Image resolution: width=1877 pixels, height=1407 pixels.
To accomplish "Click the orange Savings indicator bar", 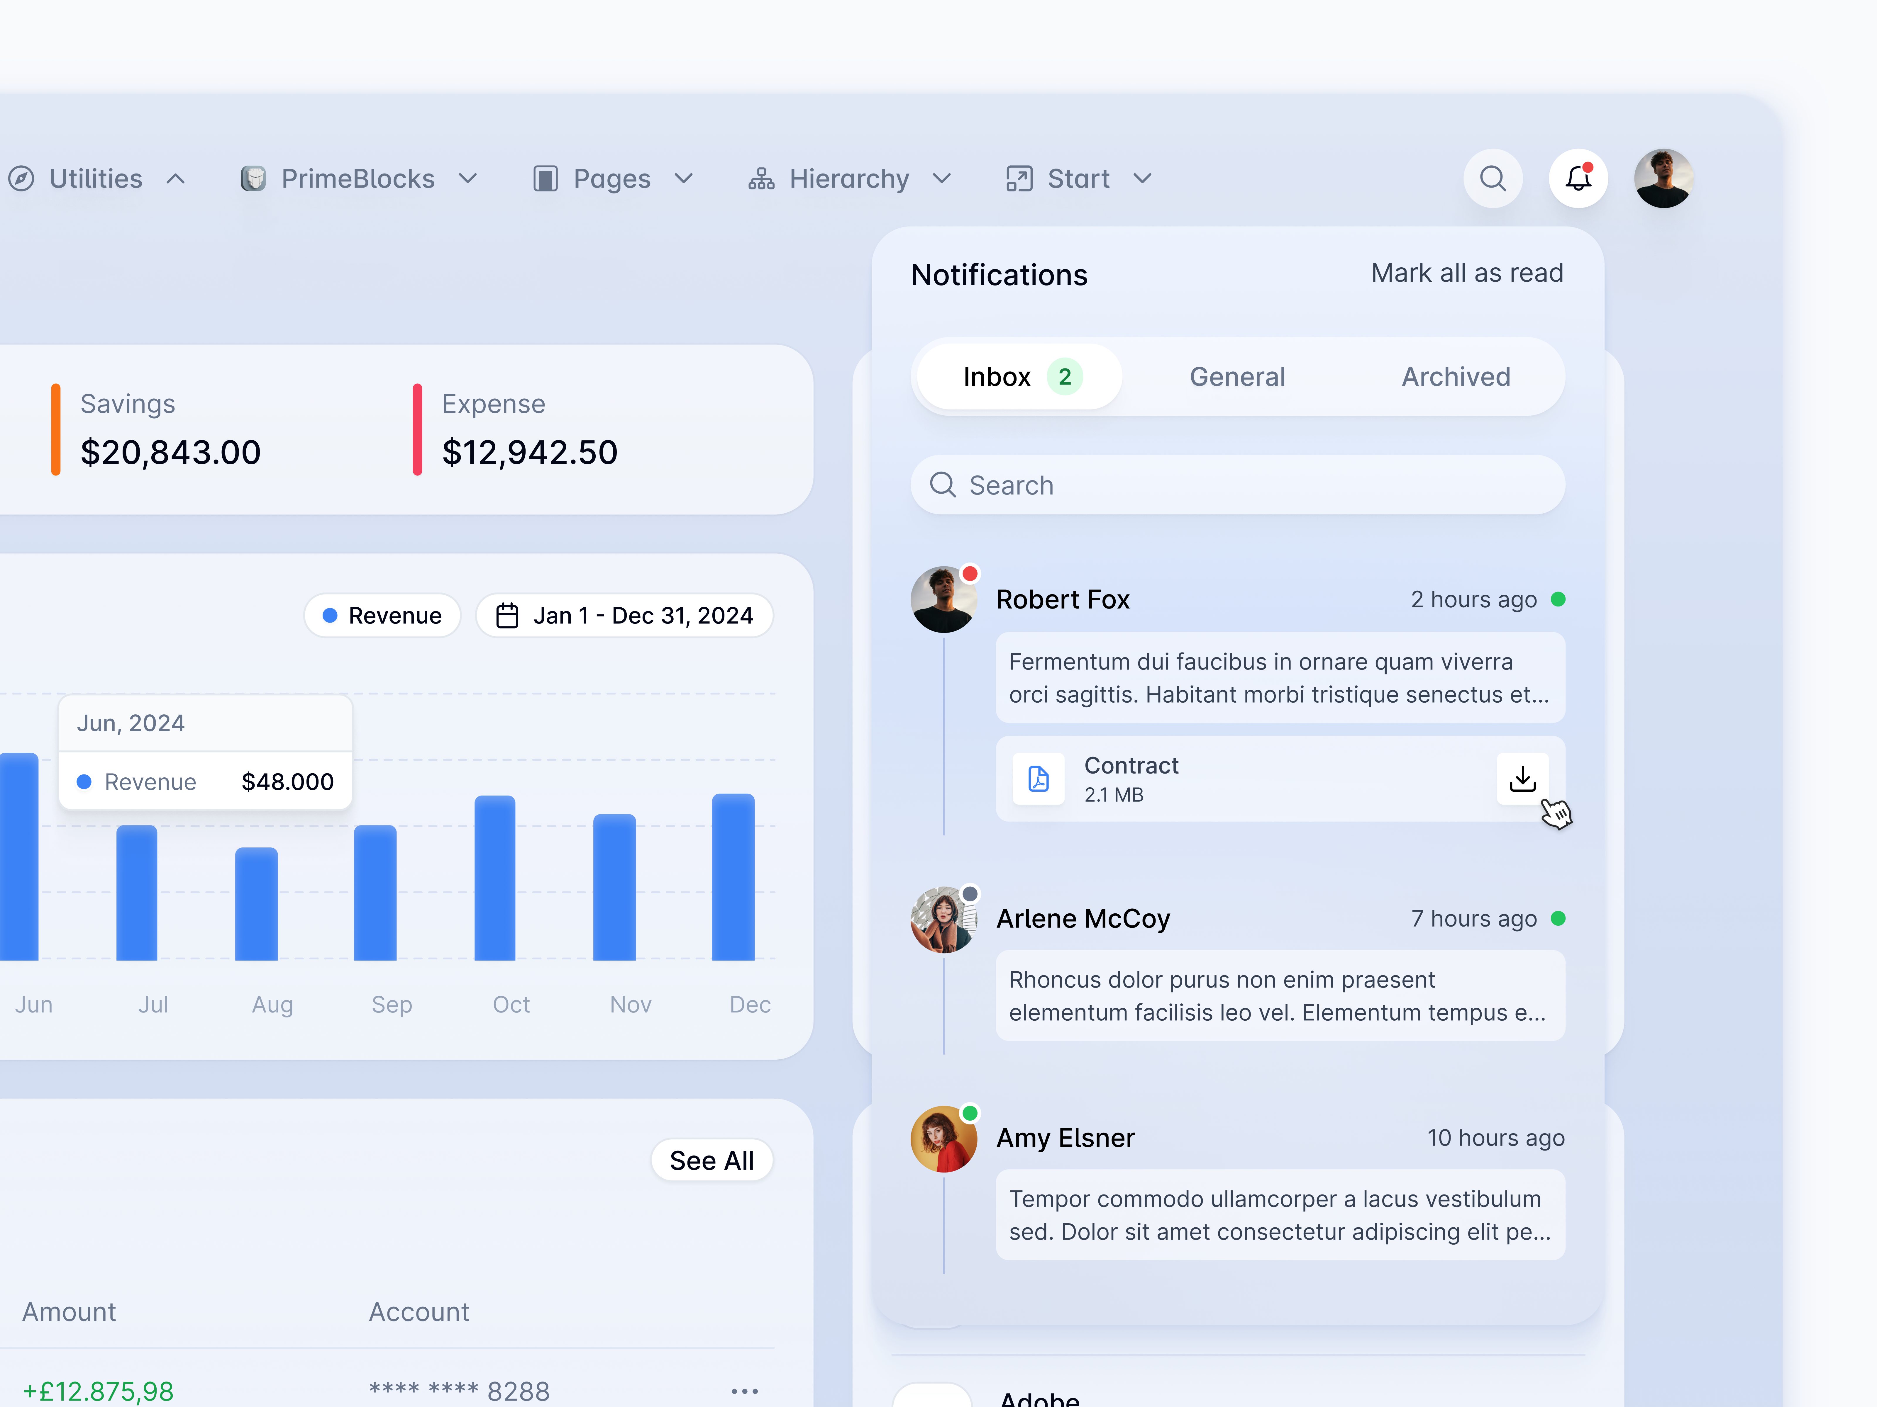I will click(56, 429).
